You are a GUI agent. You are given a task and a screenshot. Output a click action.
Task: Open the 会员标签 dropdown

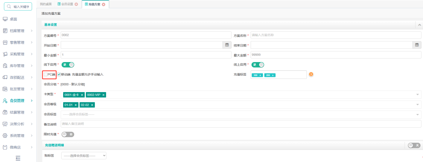[241, 114]
